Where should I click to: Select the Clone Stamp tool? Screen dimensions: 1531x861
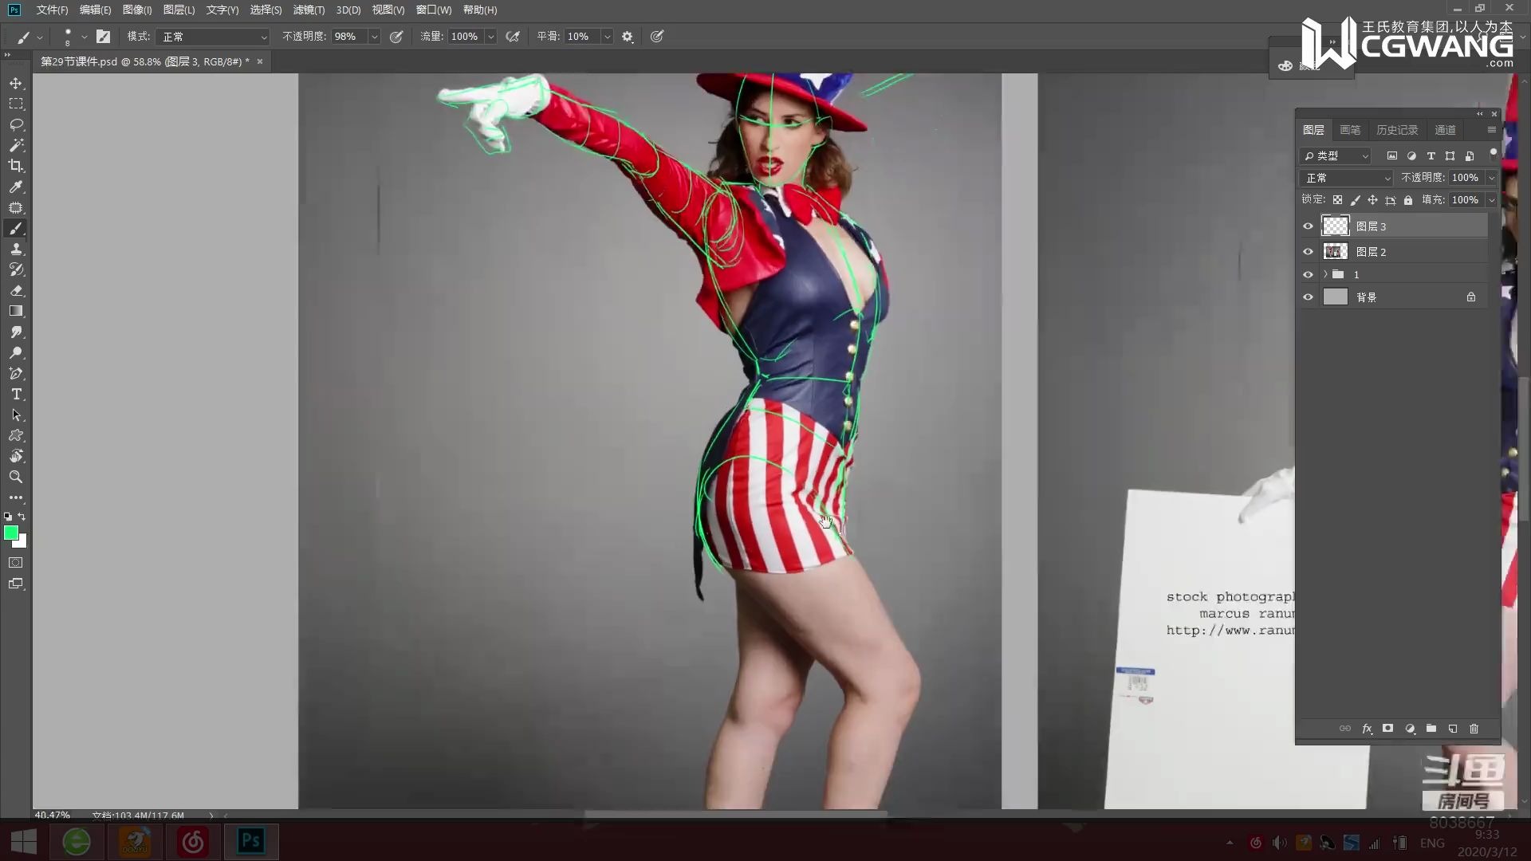point(16,250)
